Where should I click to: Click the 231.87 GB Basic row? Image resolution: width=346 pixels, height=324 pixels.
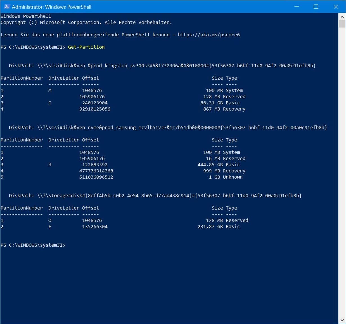[120, 226]
